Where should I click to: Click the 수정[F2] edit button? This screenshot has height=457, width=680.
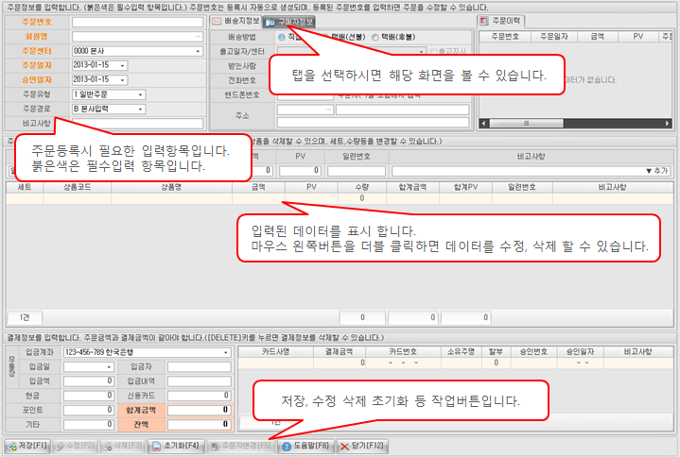[x=75, y=446]
